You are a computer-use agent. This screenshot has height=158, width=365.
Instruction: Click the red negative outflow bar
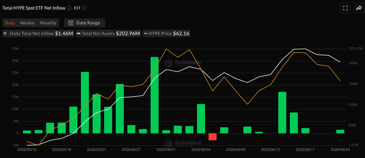(x=212, y=137)
